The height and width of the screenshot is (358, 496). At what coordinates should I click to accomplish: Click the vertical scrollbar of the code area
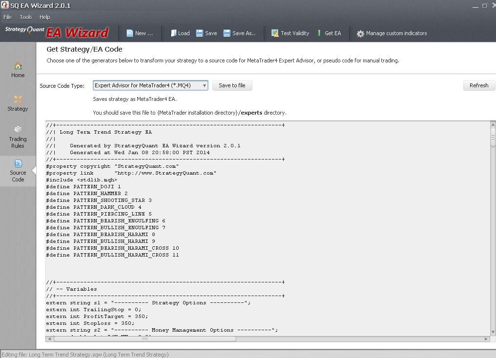point(493,219)
